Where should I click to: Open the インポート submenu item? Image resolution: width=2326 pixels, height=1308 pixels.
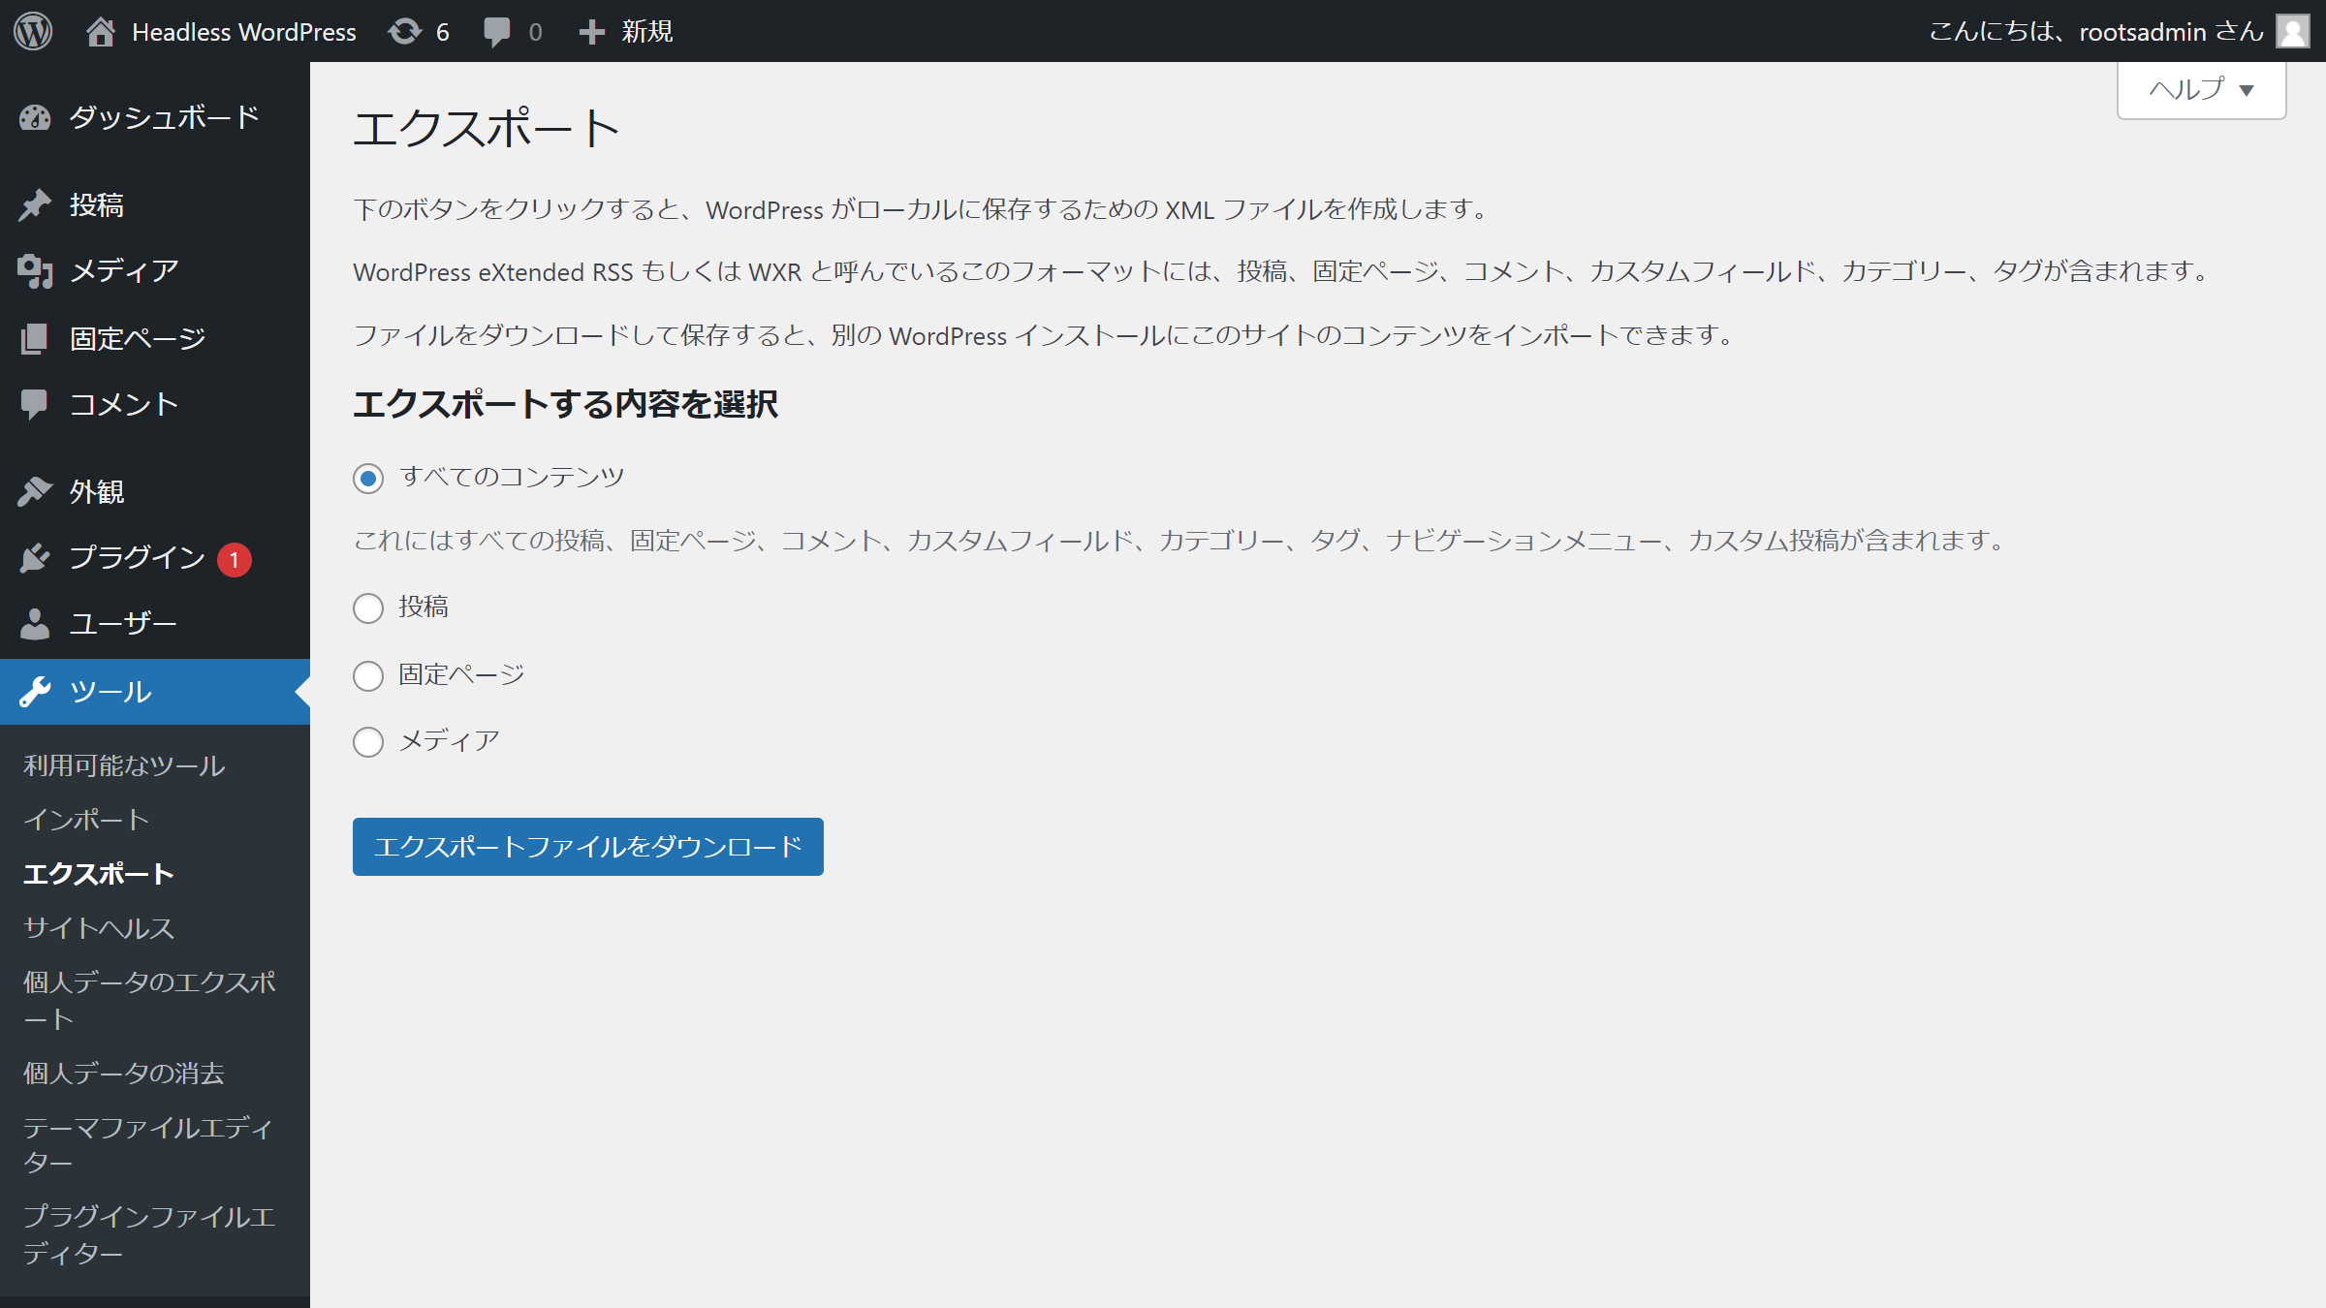point(86,820)
